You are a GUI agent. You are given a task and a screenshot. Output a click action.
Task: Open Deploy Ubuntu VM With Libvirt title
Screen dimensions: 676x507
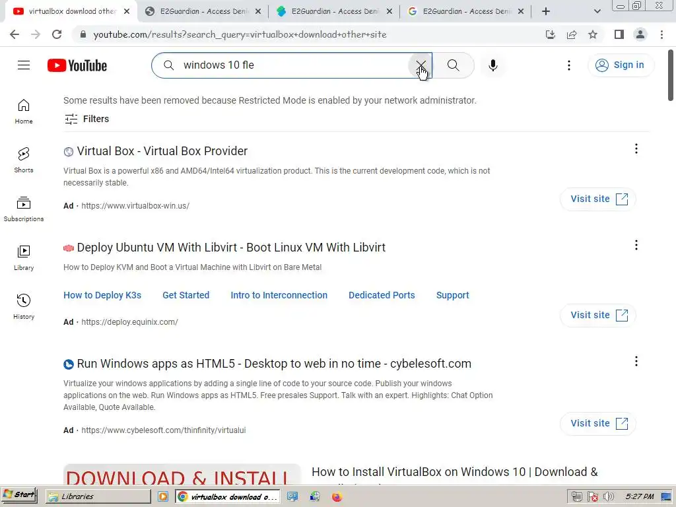click(231, 248)
